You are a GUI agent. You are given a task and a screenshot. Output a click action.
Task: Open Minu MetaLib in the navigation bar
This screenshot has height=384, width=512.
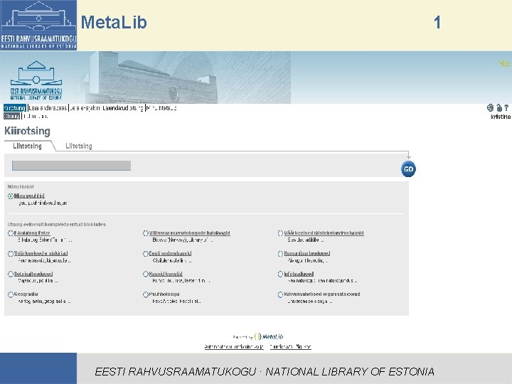pyautogui.click(x=161, y=108)
